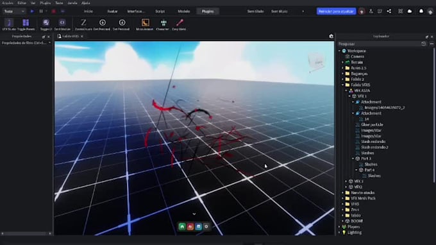Open the user avatar icon at top right
436x245 pixels.
coord(430,12)
